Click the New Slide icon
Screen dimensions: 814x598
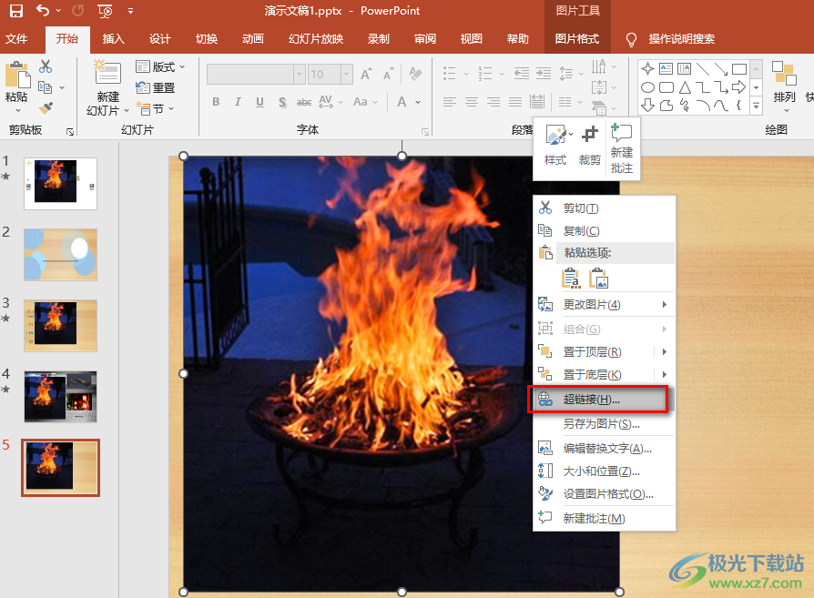coord(107,72)
